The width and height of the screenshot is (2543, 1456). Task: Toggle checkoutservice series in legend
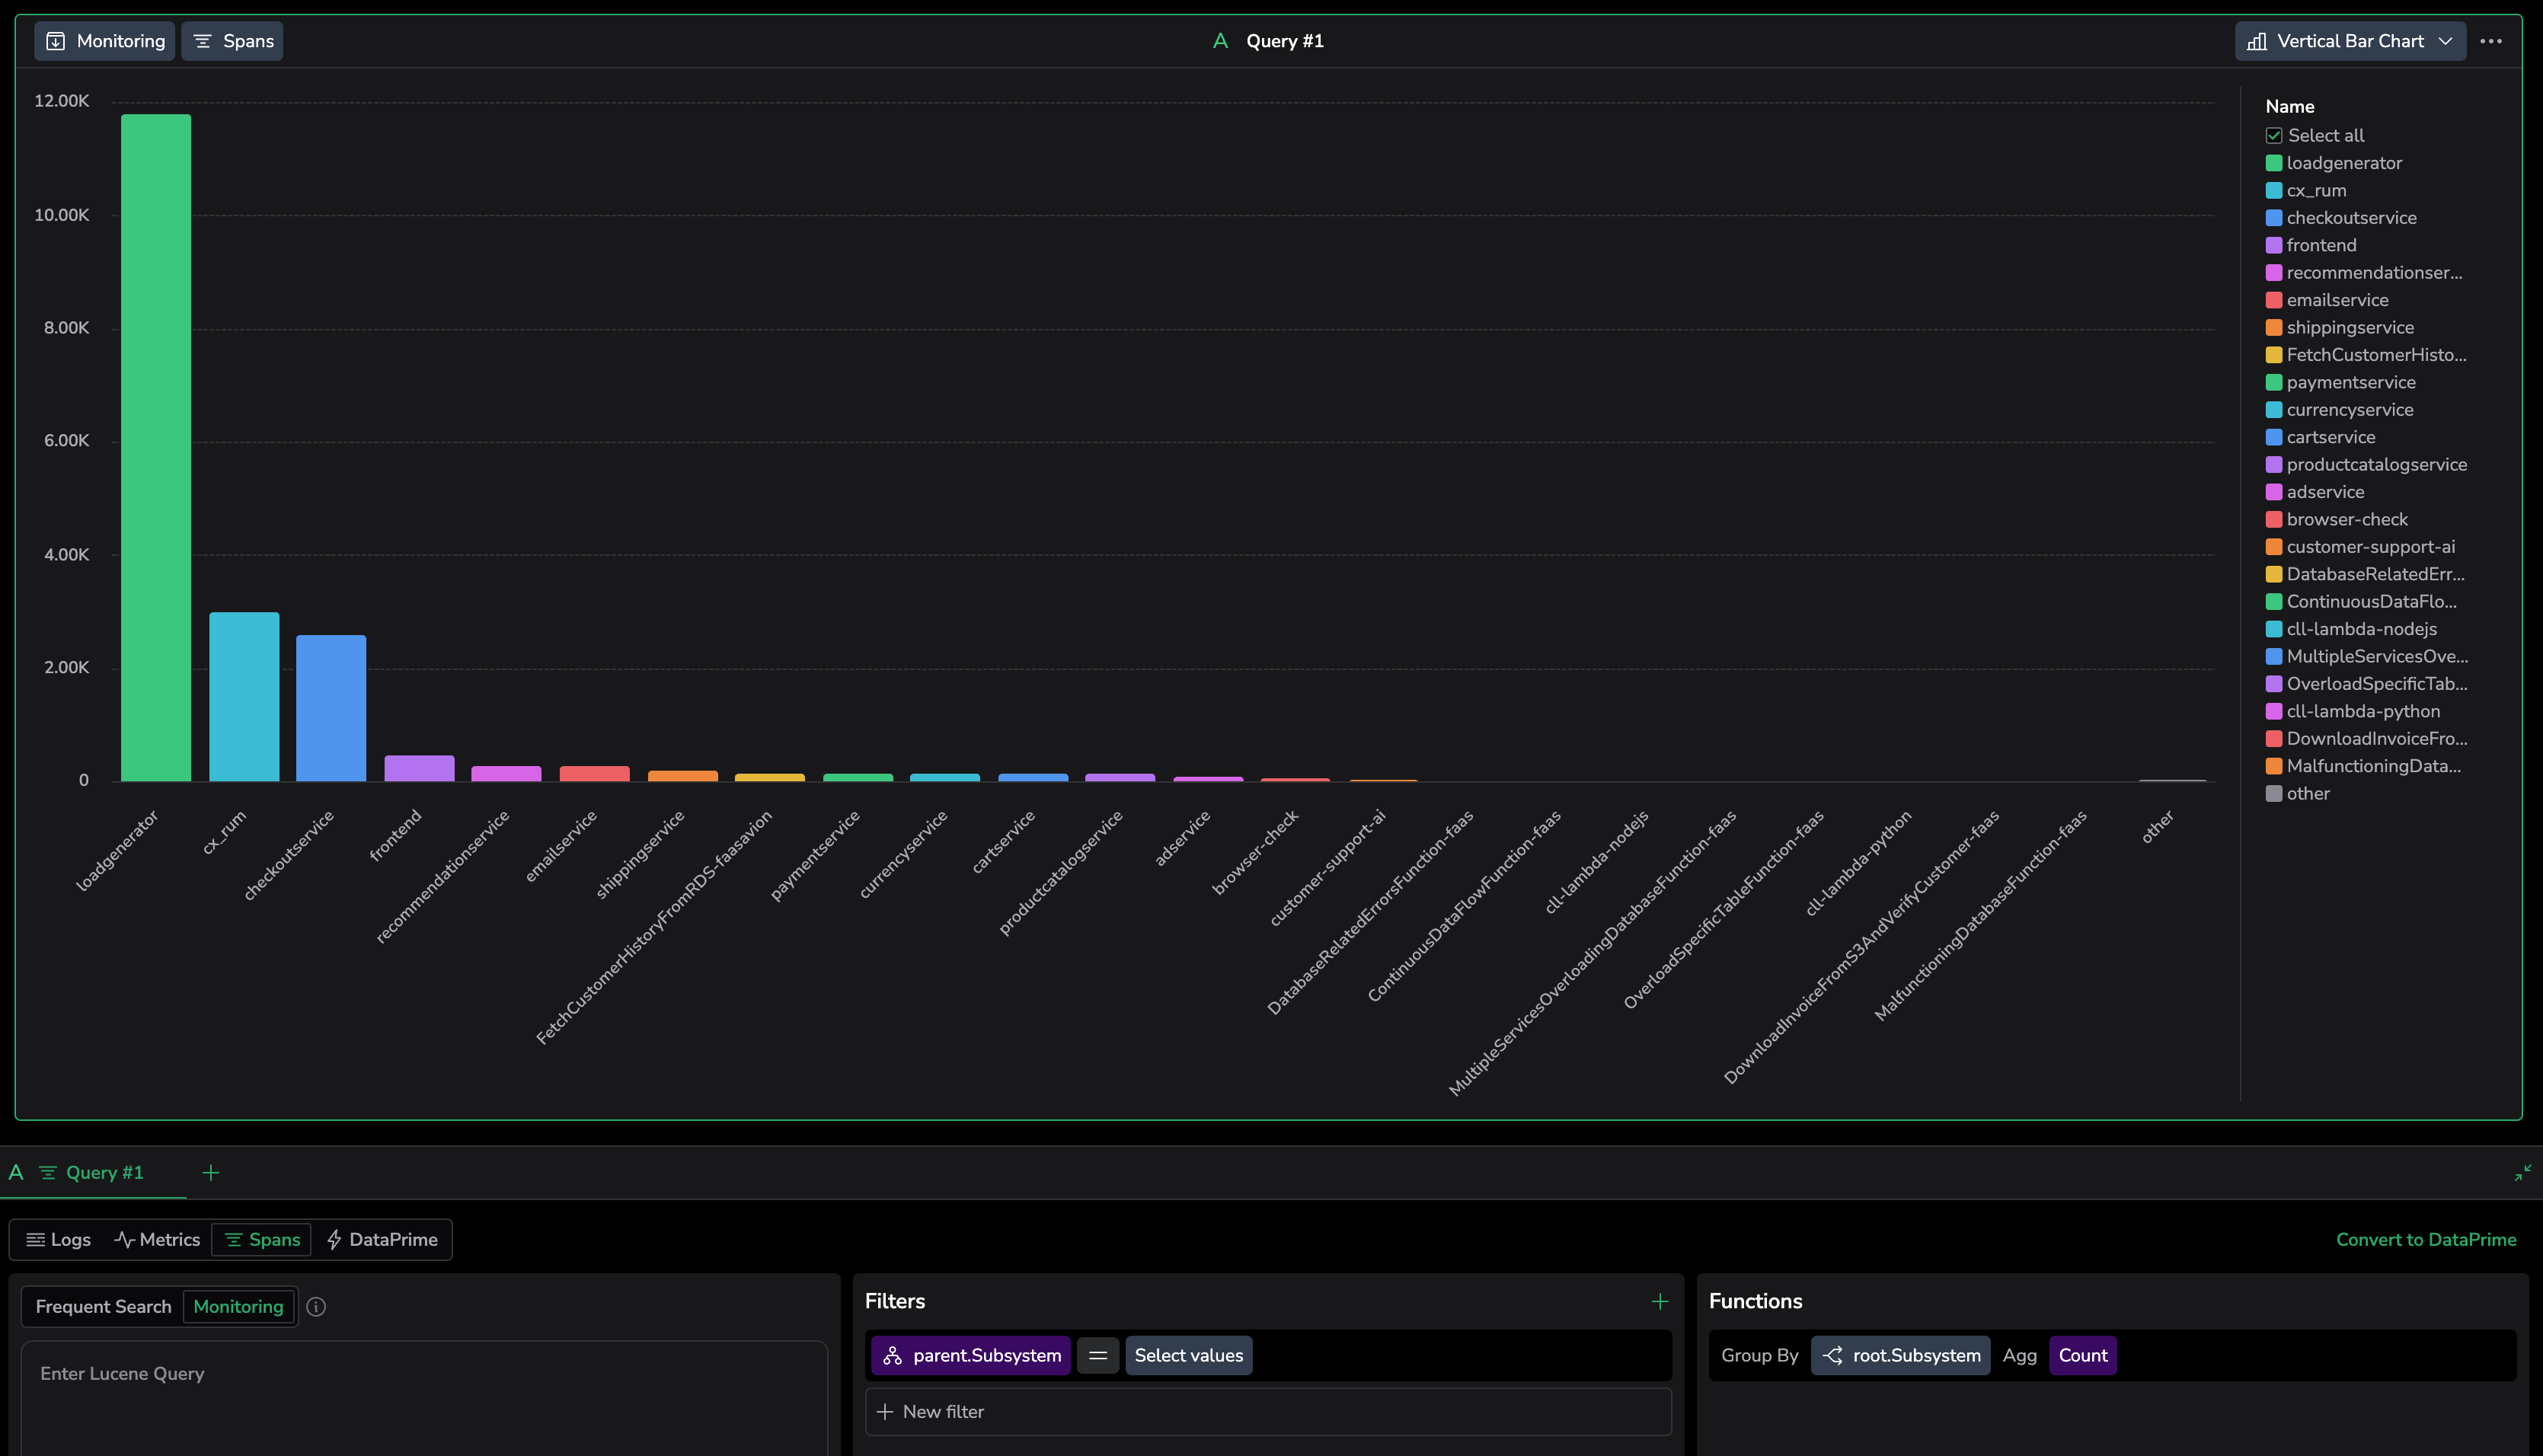[2350, 218]
